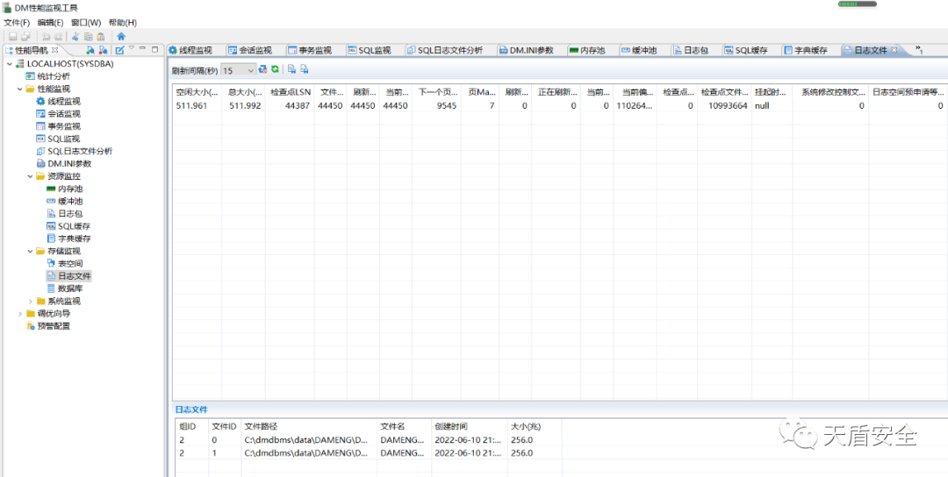Click the minimize icon of the 性能导航 panel
The height and width of the screenshot is (477, 948).
[143, 50]
